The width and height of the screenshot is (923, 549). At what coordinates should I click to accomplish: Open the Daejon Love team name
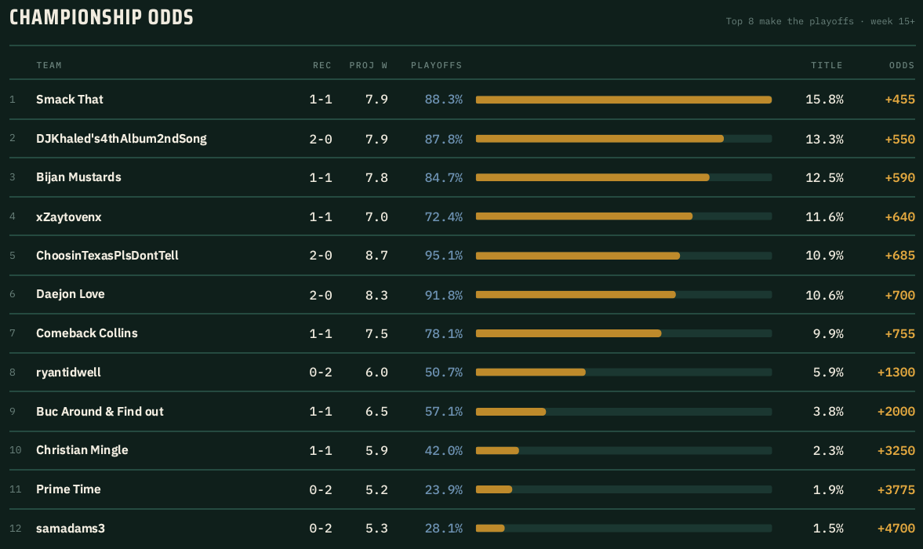(70, 294)
